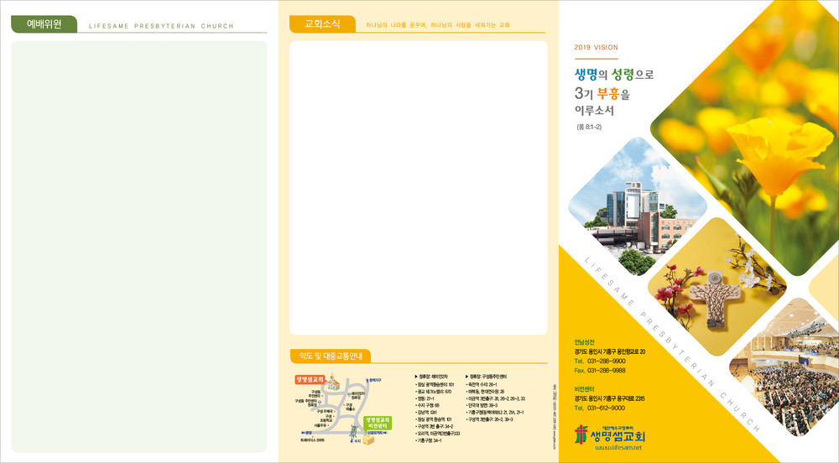Click the orange 생명샘교회 map label
The width and height of the screenshot is (839, 463).
(310, 379)
